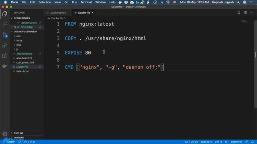Expand the css folder
257x144 pixels.
coord(18,36)
